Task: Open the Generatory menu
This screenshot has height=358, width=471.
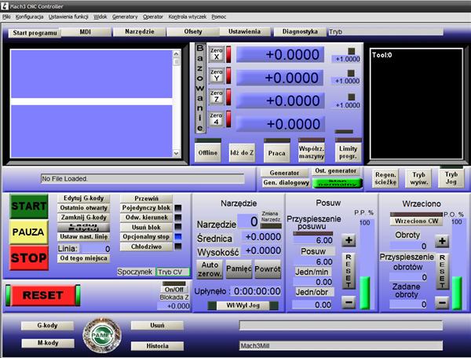Action: click(125, 16)
